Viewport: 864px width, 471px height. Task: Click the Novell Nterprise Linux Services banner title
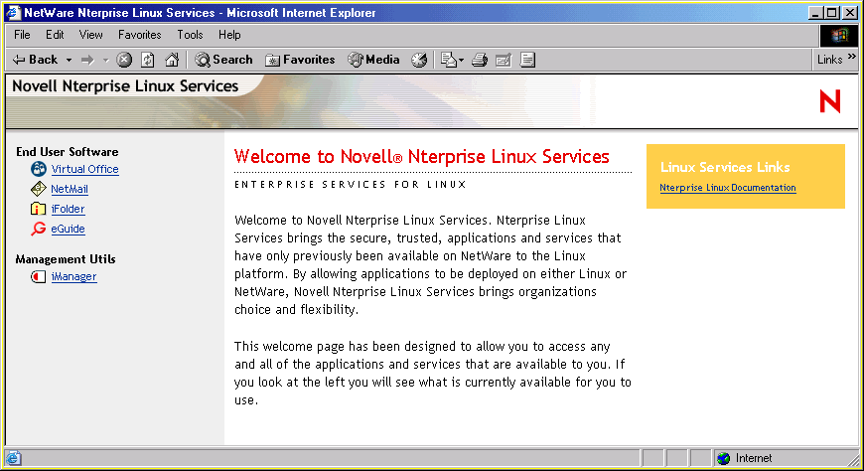click(x=125, y=86)
